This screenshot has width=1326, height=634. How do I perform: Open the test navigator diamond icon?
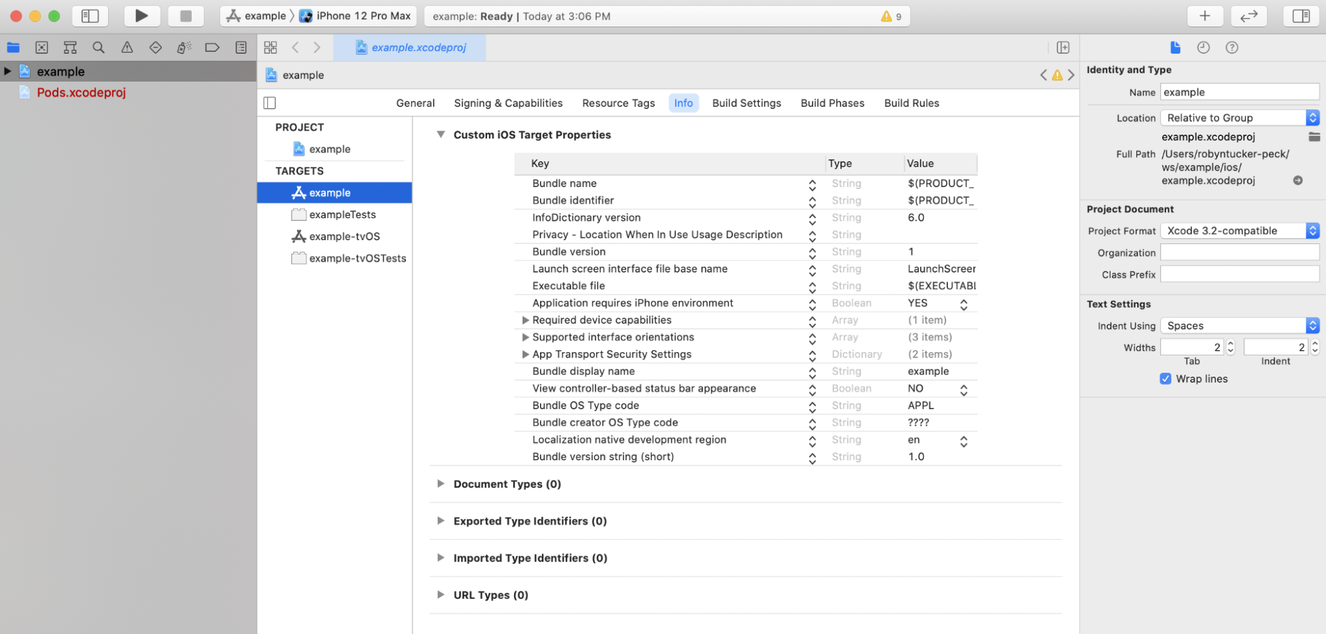point(156,48)
